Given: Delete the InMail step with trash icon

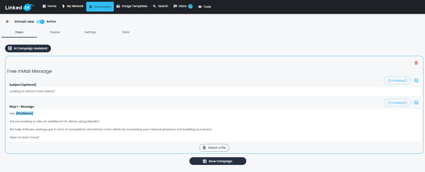Looking at the screenshot, I should (416, 63).
